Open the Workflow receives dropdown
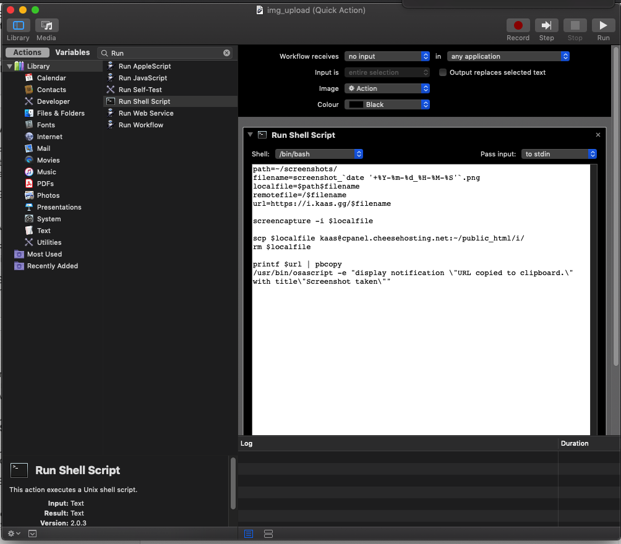Screen dimensions: 621x544 tap(387, 56)
